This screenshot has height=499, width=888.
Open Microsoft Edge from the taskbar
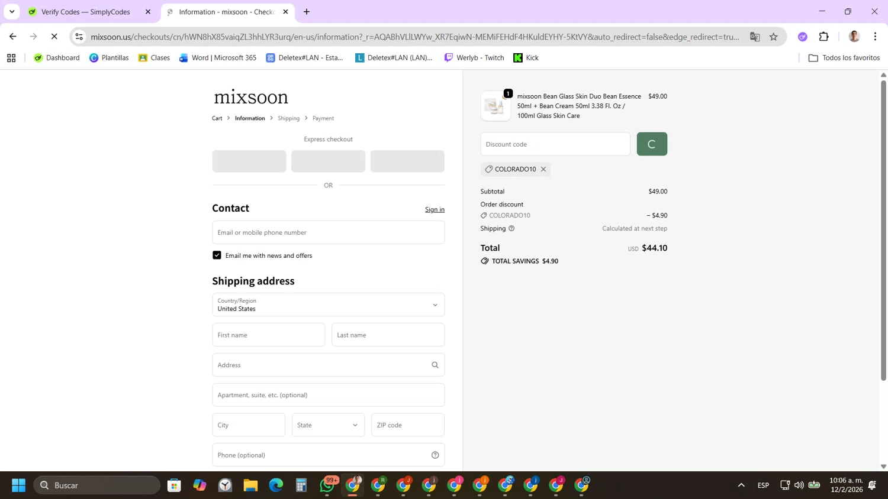276,485
